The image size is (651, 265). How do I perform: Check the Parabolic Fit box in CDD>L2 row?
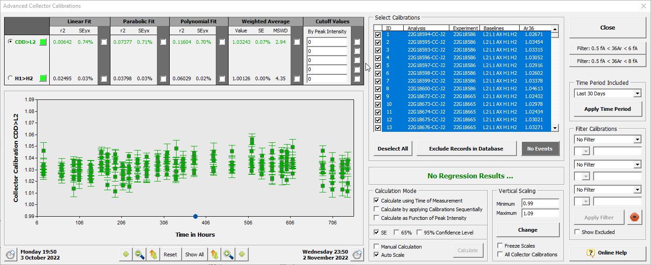(x=163, y=42)
